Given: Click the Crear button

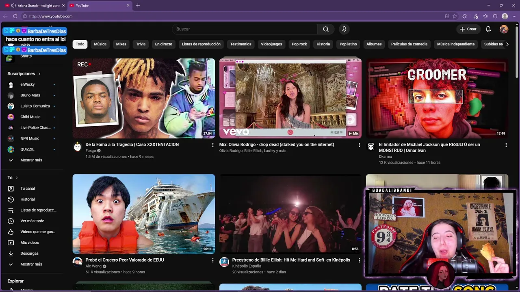Looking at the screenshot, I should coord(468,29).
